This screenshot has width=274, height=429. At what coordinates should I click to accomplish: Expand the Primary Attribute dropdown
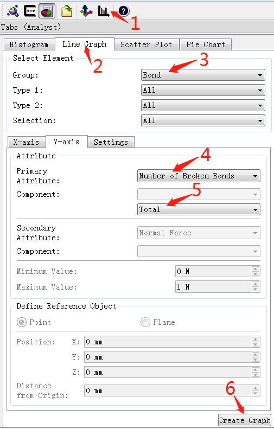coord(199,176)
